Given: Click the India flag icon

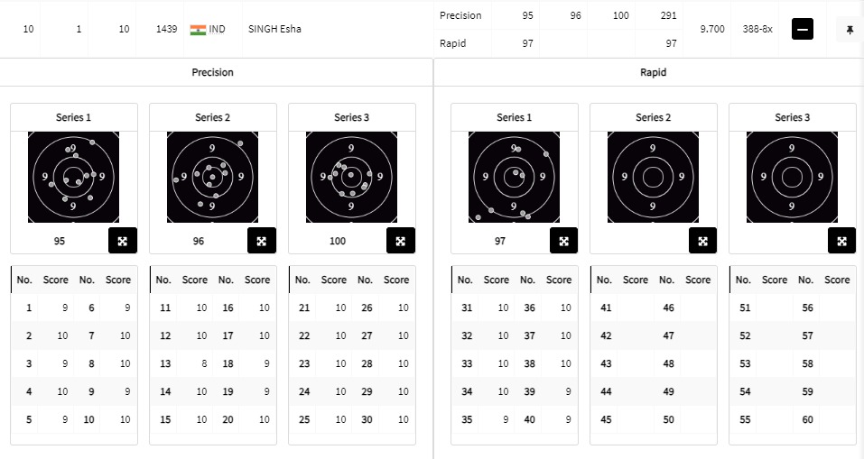Looking at the screenshot, I should pyautogui.click(x=198, y=30).
